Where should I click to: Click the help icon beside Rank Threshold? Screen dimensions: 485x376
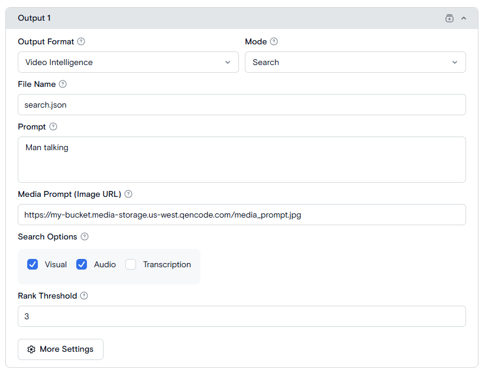[84, 296]
